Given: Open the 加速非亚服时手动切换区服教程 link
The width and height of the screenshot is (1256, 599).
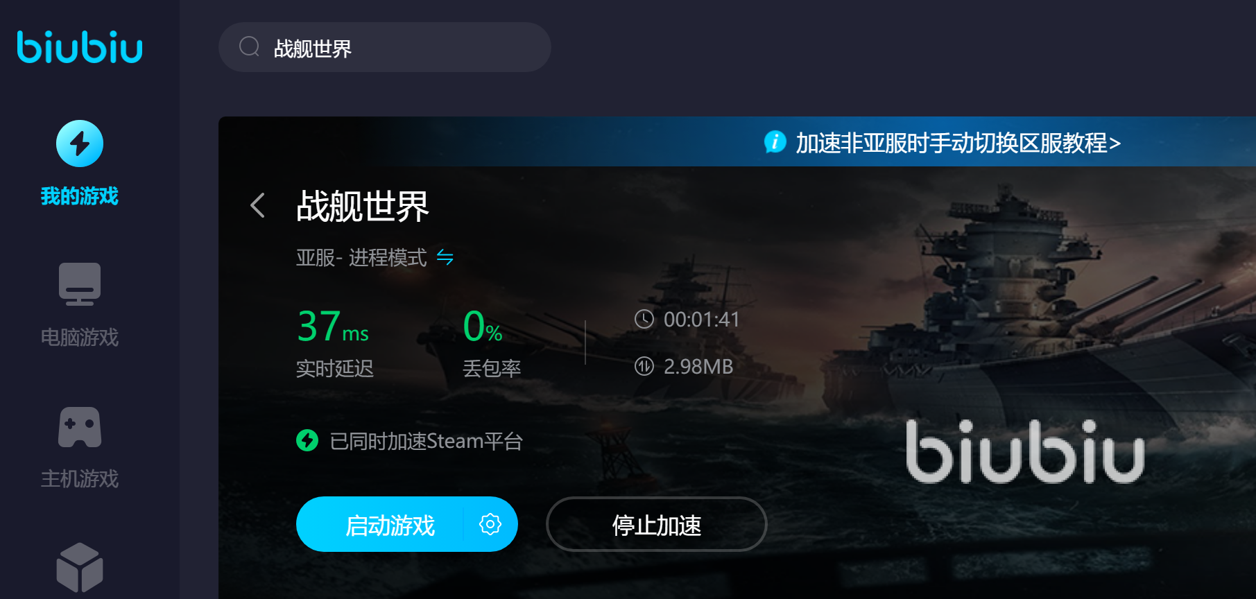Looking at the screenshot, I should point(958,143).
